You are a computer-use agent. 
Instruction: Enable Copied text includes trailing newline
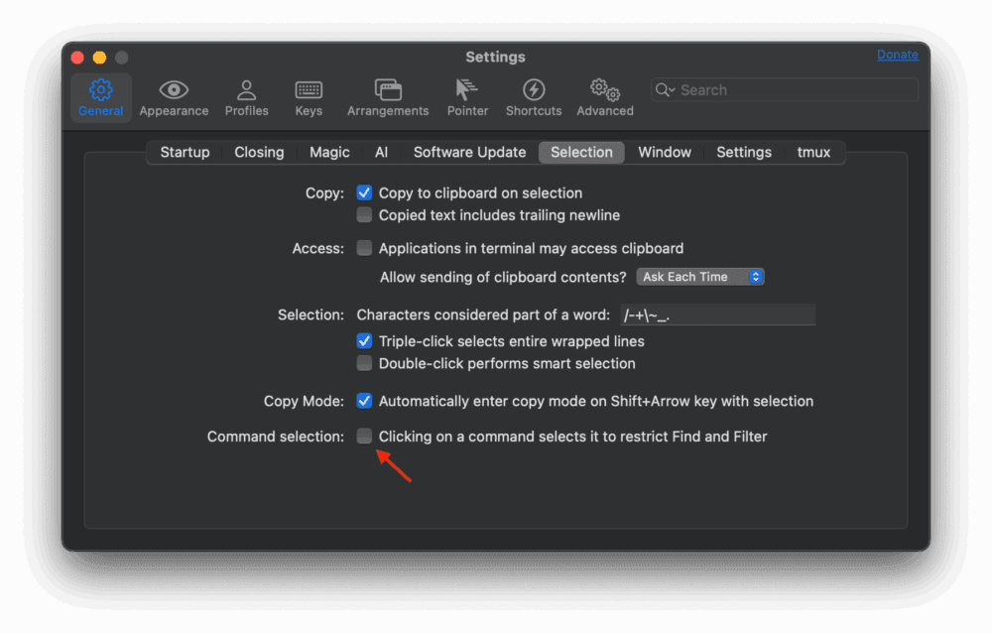point(364,214)
